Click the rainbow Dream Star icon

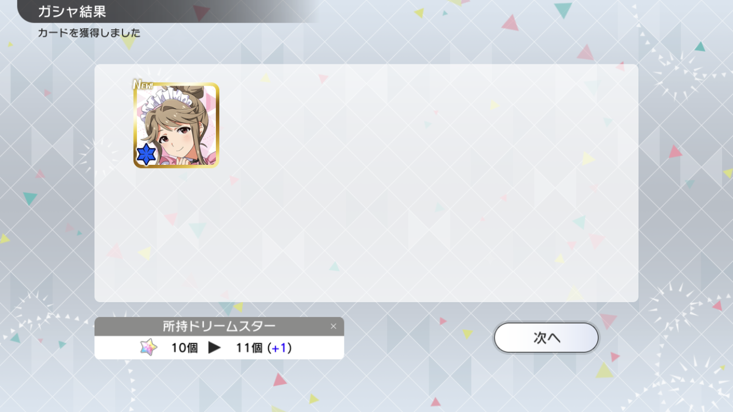pos(148,347)
